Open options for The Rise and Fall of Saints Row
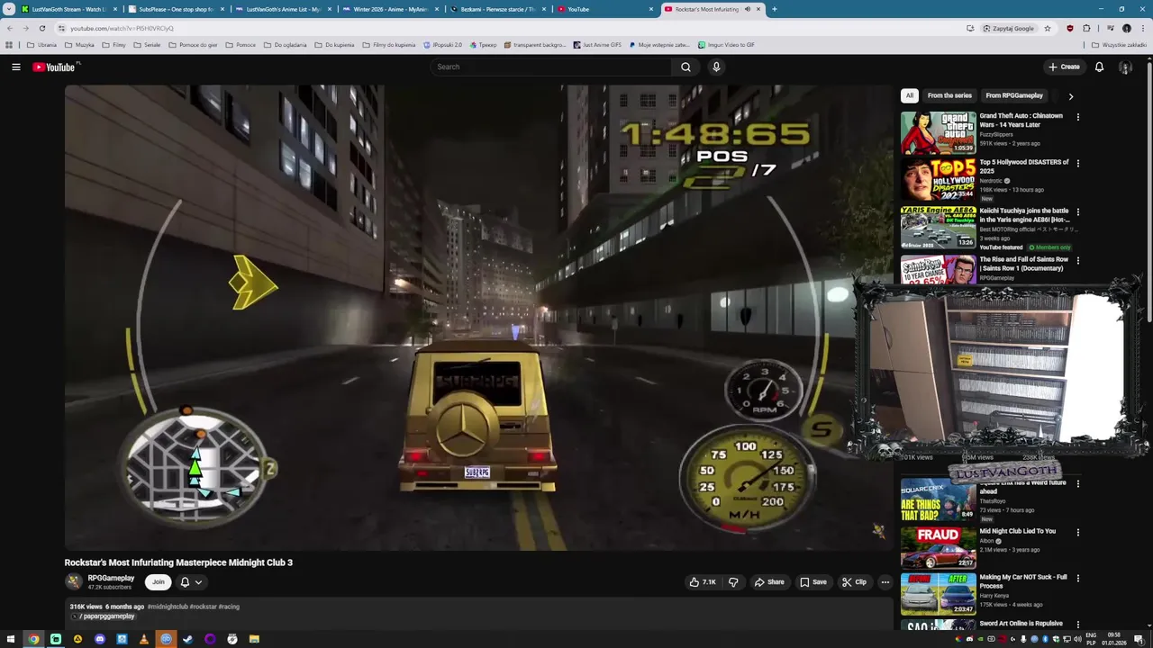 [x=1077, y=261]
